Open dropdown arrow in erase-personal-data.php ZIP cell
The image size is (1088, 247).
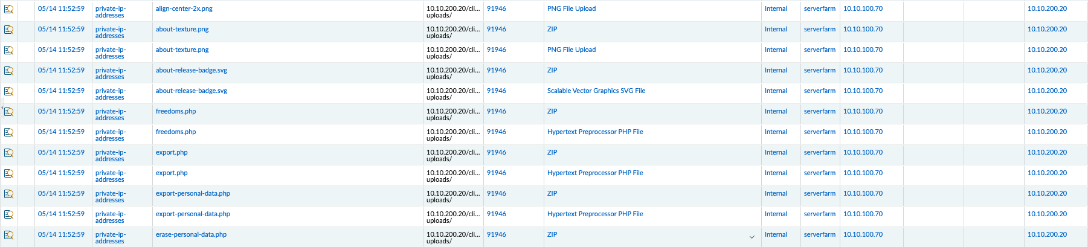pos(752,237)
